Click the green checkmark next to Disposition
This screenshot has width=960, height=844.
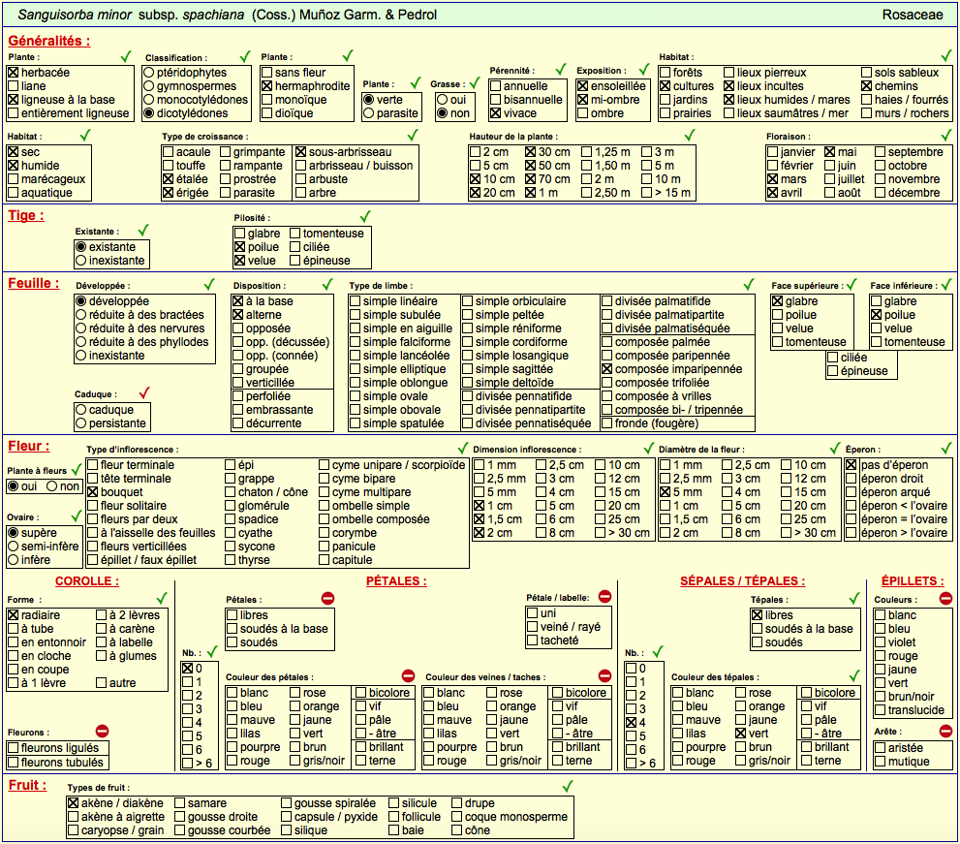coord(327,284)
